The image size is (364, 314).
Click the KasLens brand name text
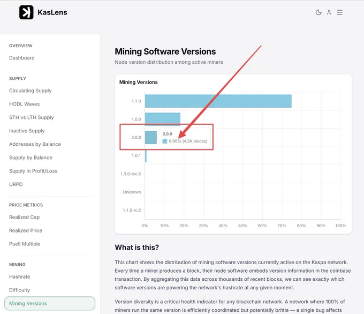coord(52,12)
